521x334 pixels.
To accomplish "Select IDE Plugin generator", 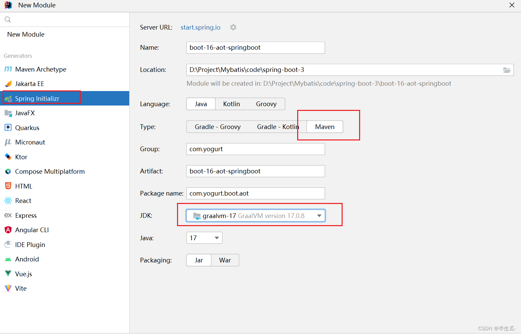I will click(x=65, y=245).
